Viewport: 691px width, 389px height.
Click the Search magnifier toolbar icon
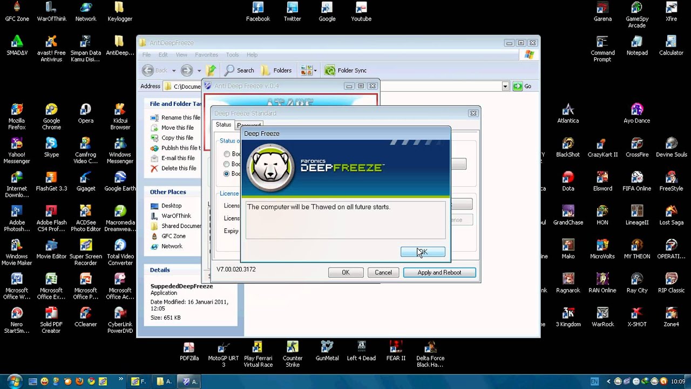tap(230, 70)
